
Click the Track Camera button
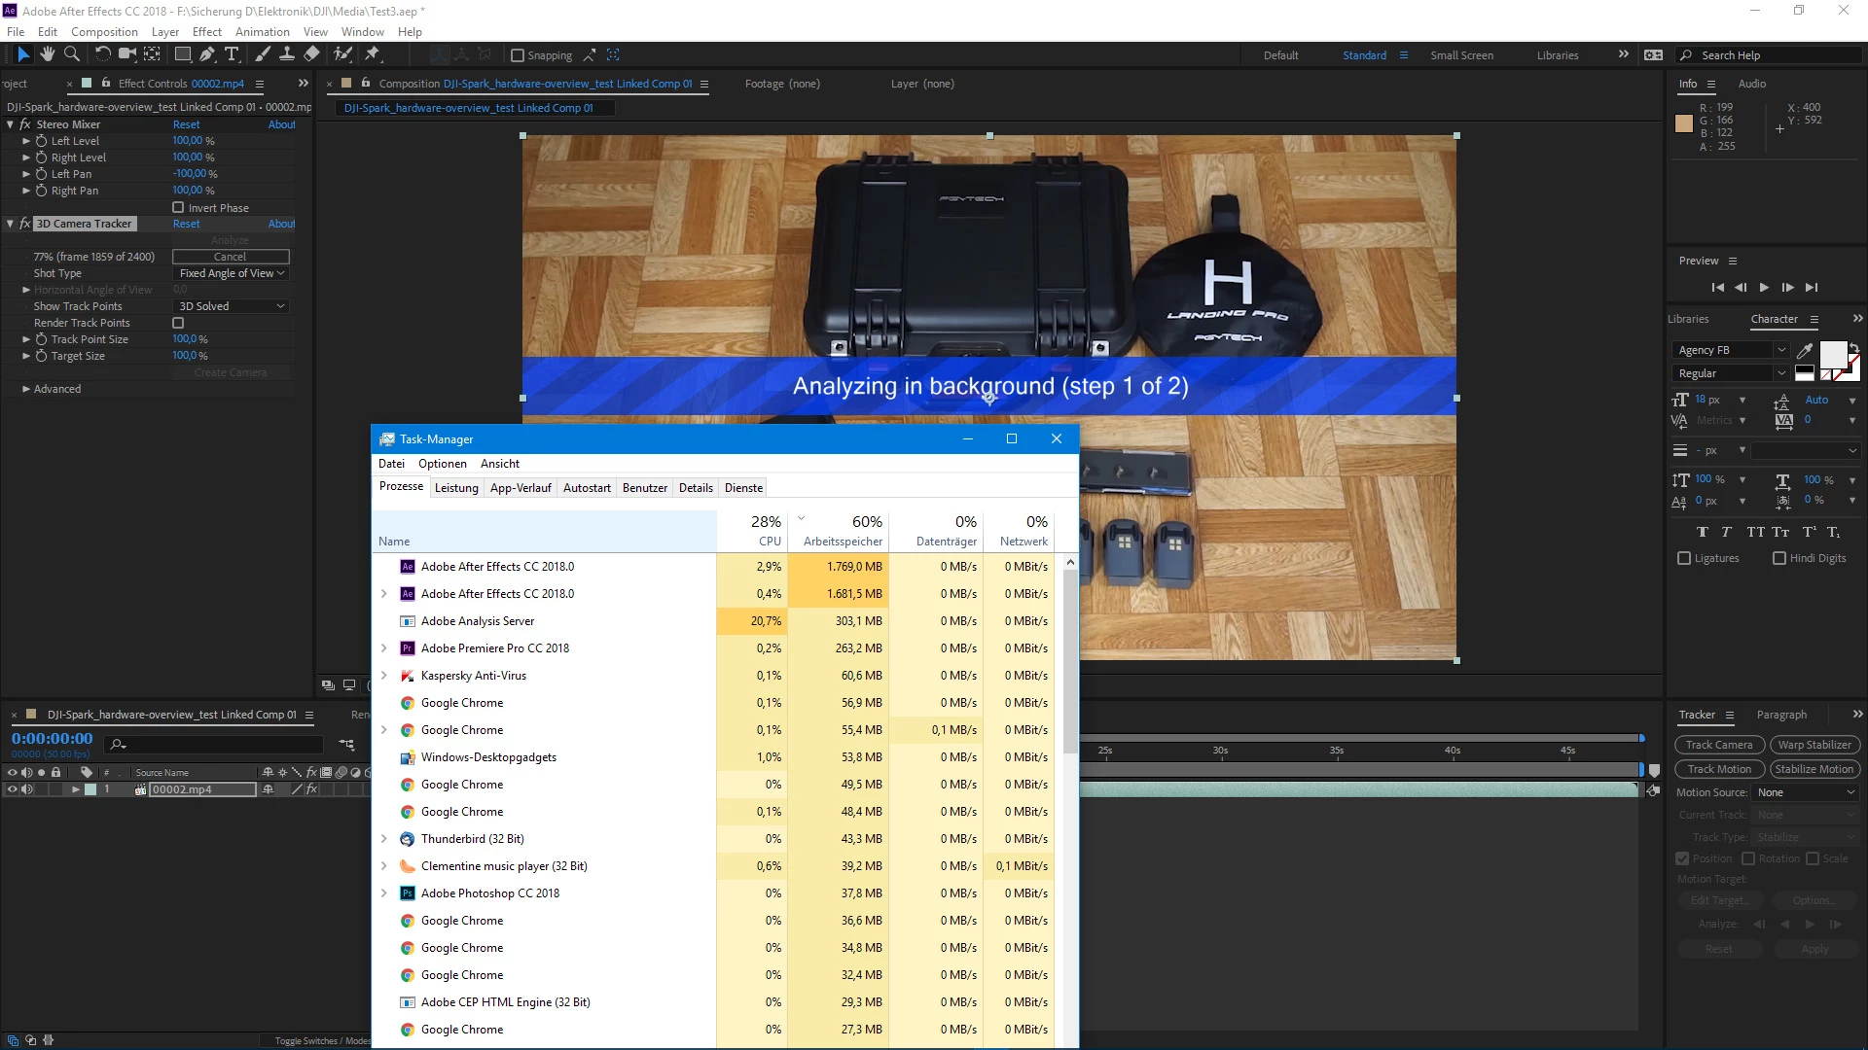[1719, 745]
